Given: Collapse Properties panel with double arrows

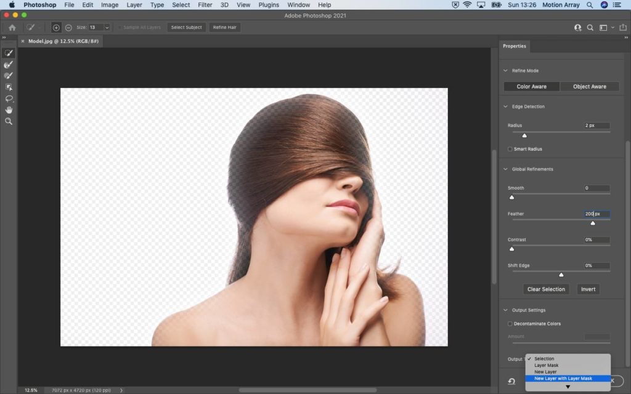Looking at the screenshot, I should point(626,38).
